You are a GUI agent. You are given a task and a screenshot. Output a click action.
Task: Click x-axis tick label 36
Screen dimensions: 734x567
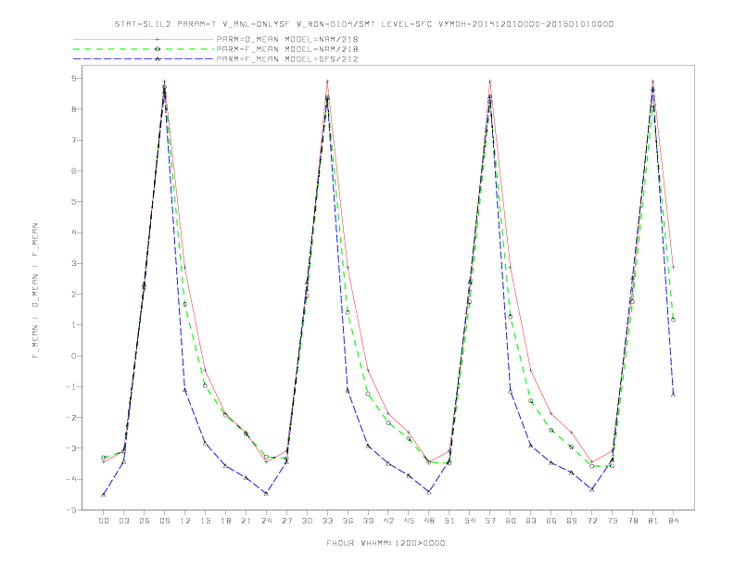(348, 521)
